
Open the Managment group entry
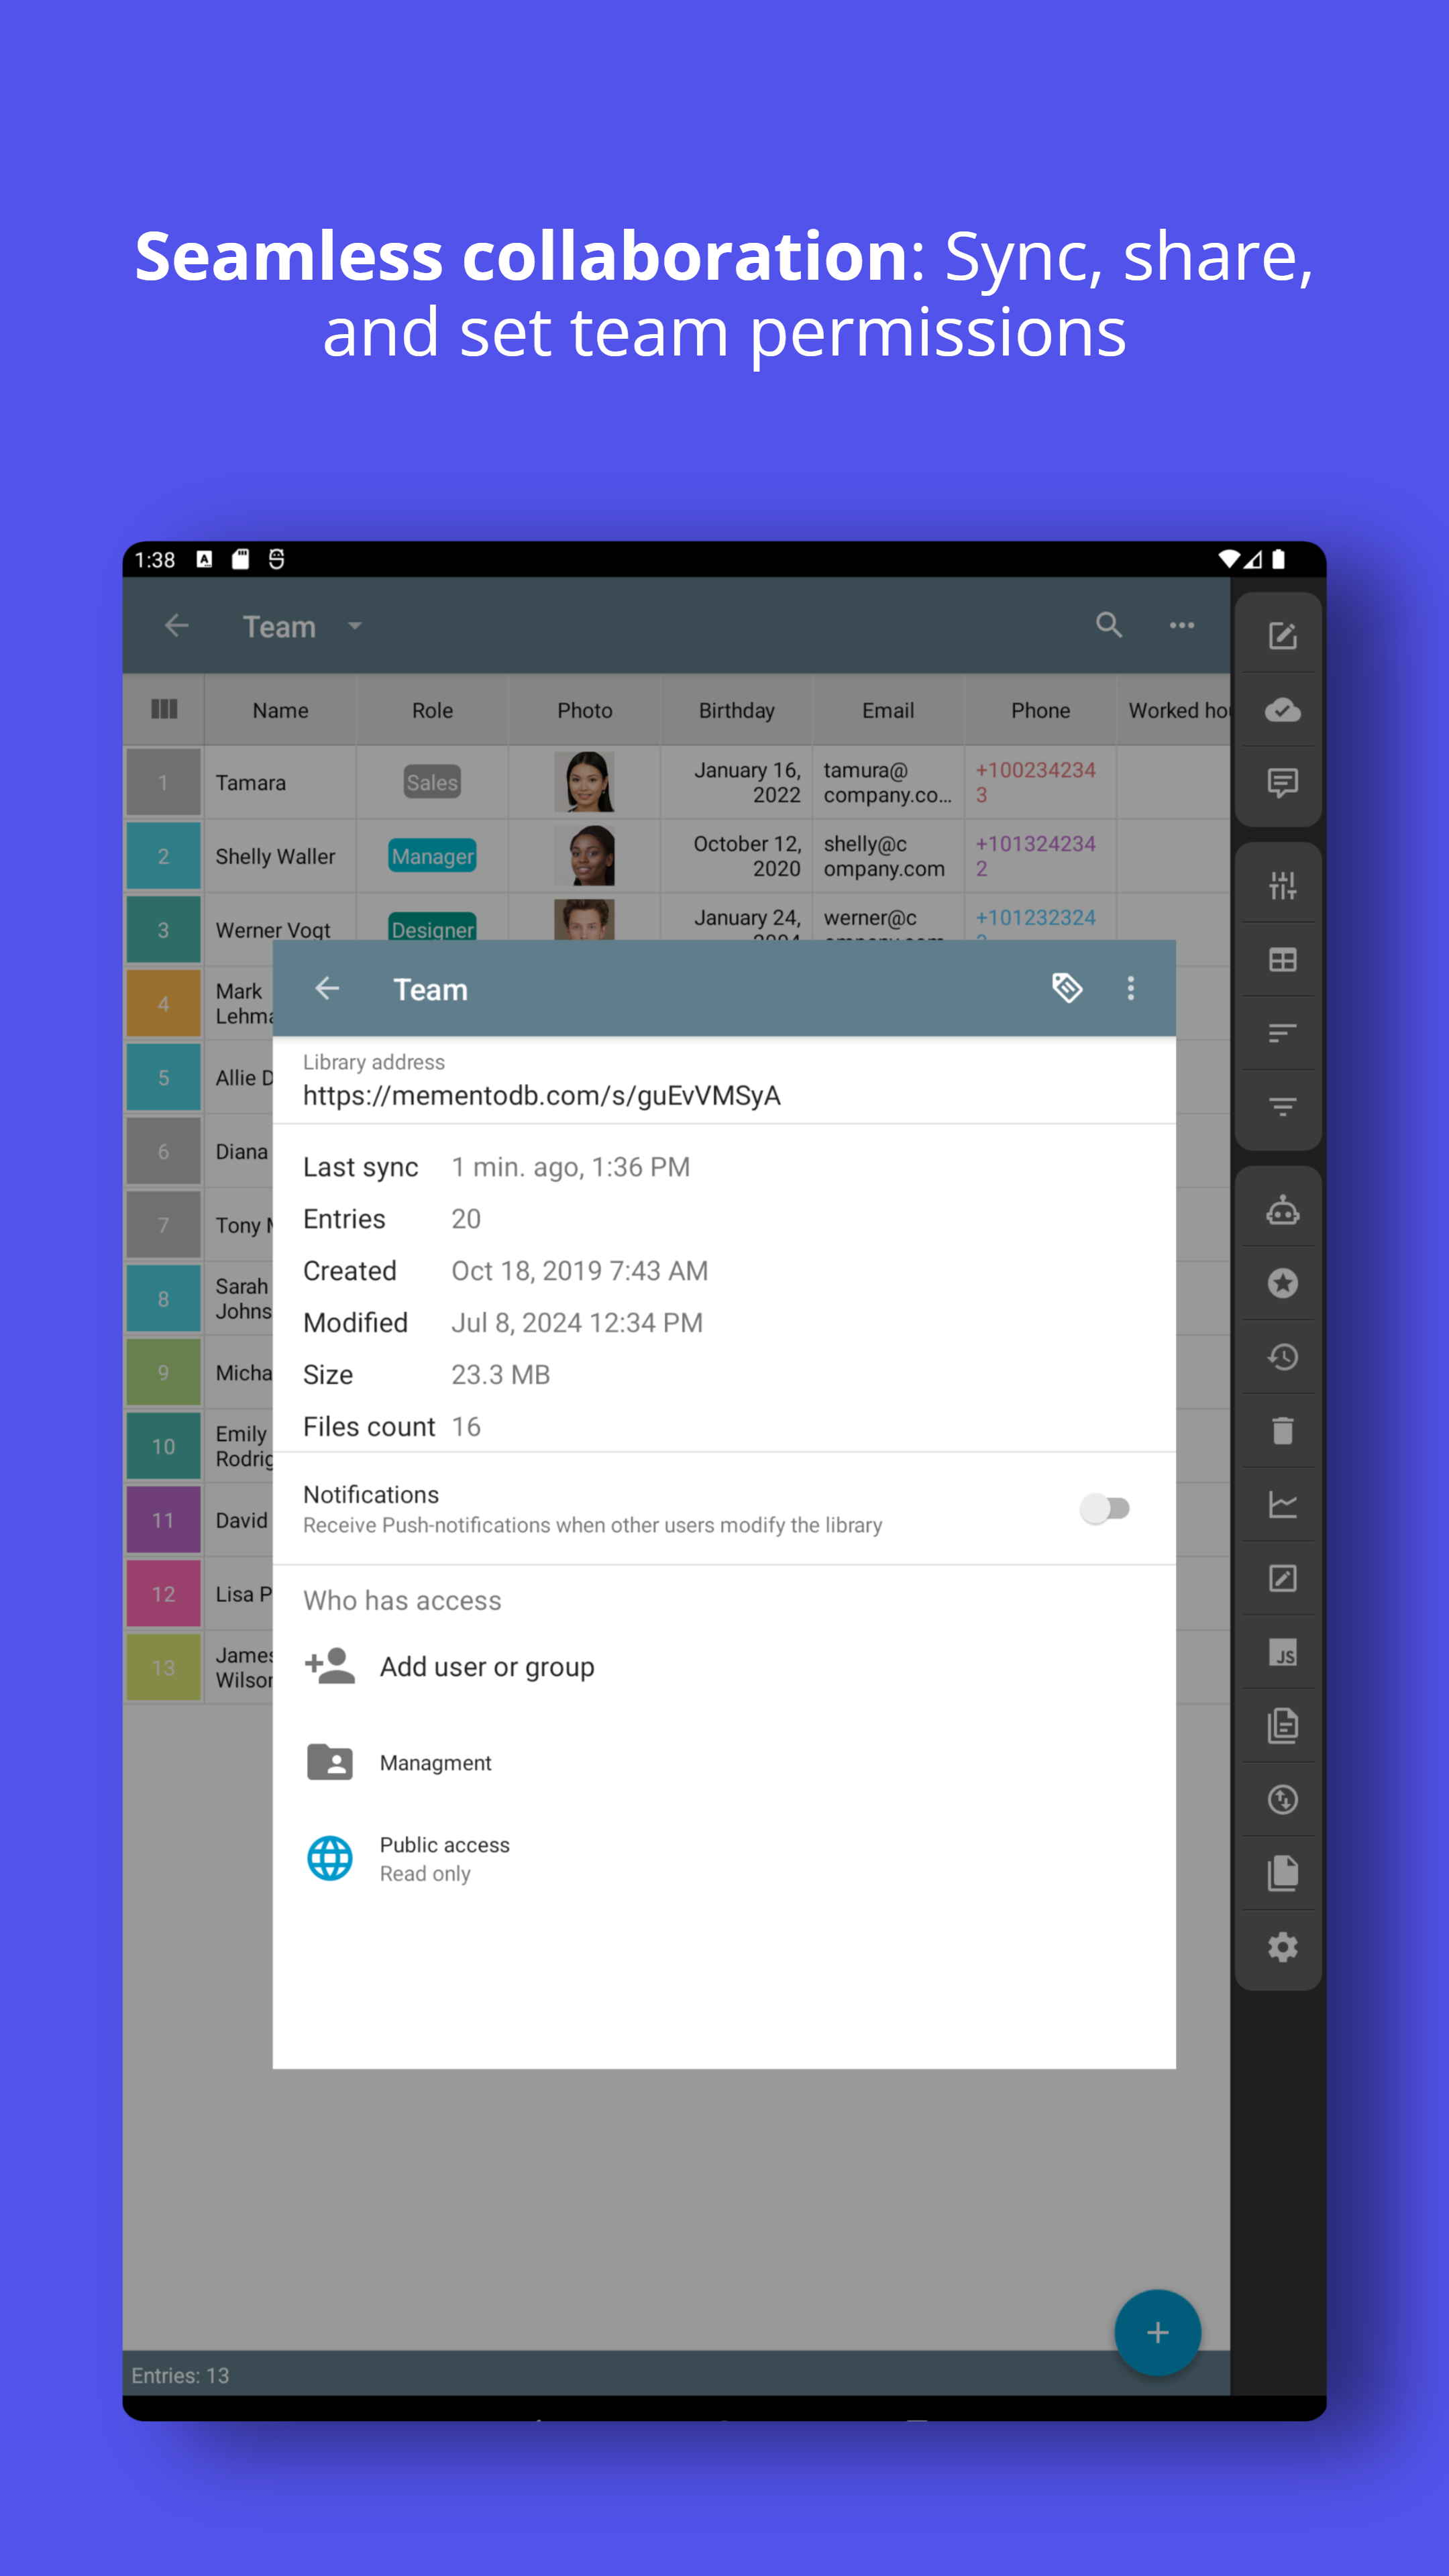click(x=724, y=1762)
